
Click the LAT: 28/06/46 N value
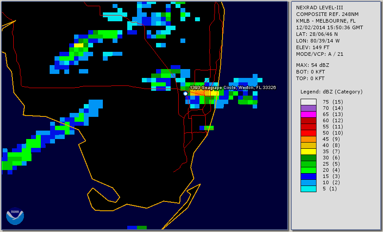coord(317,34)
